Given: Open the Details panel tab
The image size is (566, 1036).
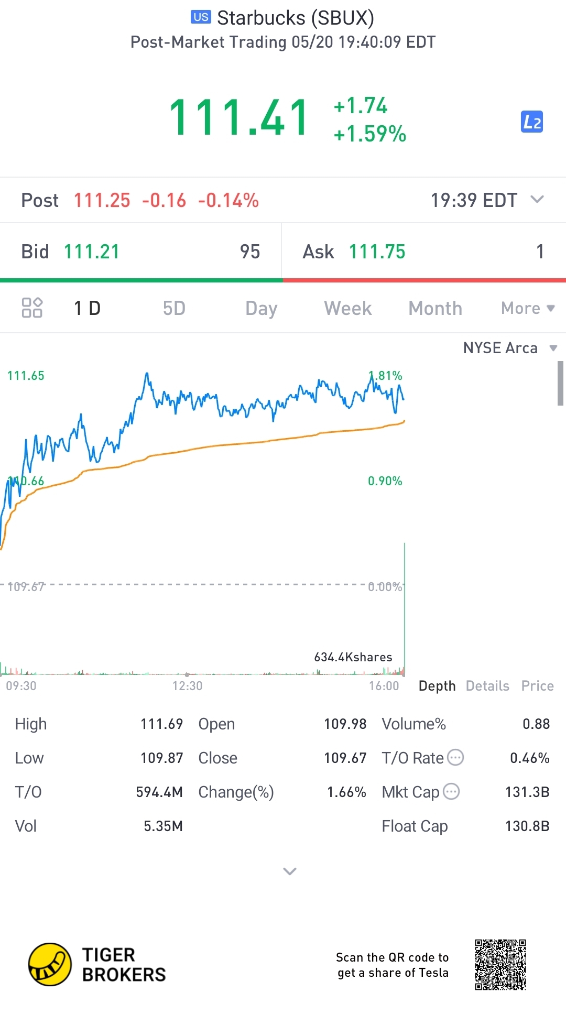Looking at the screenshot, I should [x=487, y=686].
